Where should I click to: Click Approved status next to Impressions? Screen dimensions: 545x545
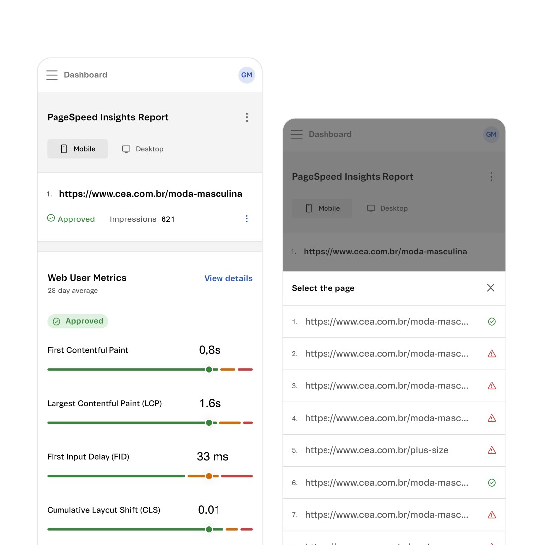(x=71, y=219)
